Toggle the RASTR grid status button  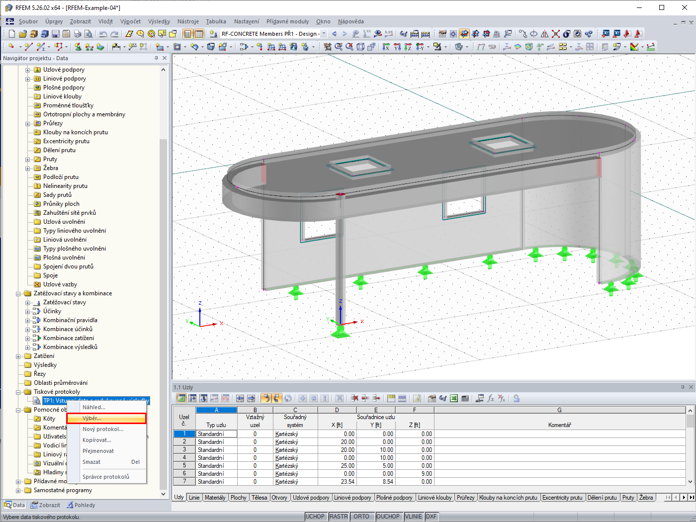[x=339, y=517]
